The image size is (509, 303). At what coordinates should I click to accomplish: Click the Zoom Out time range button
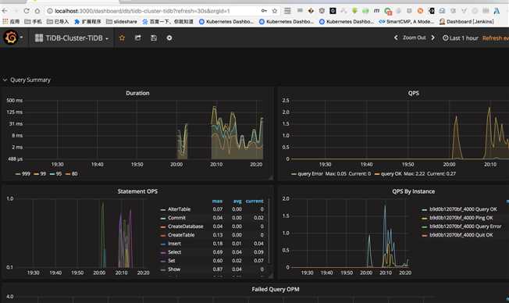415,37
